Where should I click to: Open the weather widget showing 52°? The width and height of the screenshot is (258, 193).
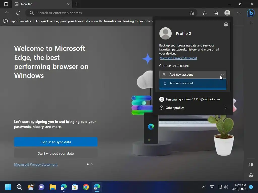coord(31,187)
